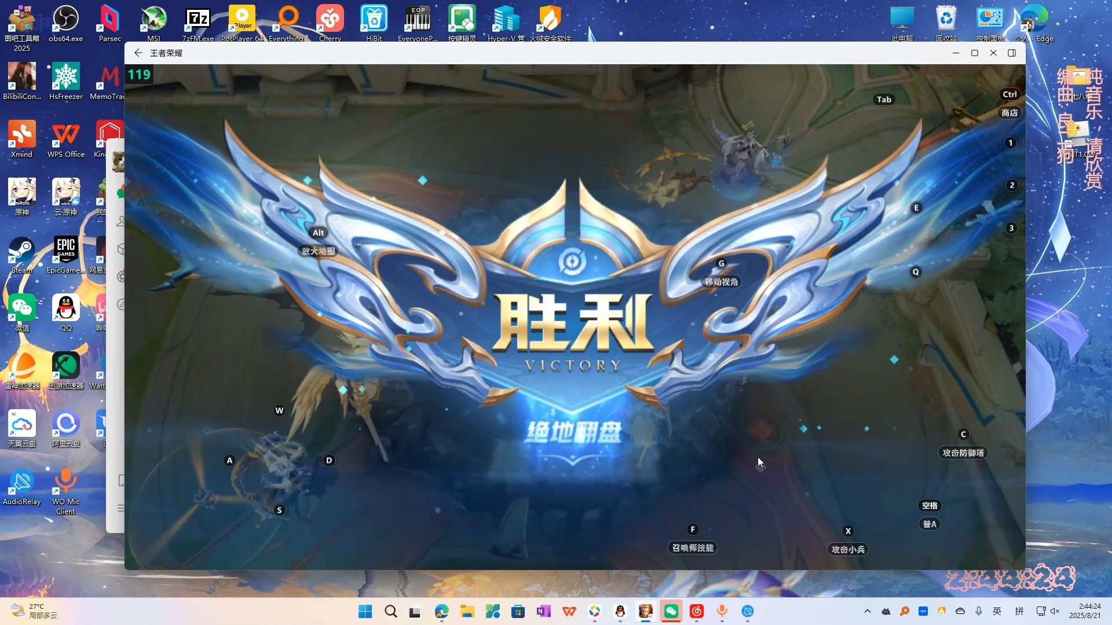Screen dimensions: 1112x625
Task: Open the 商店 shop key label
Action: point(1009,113)
